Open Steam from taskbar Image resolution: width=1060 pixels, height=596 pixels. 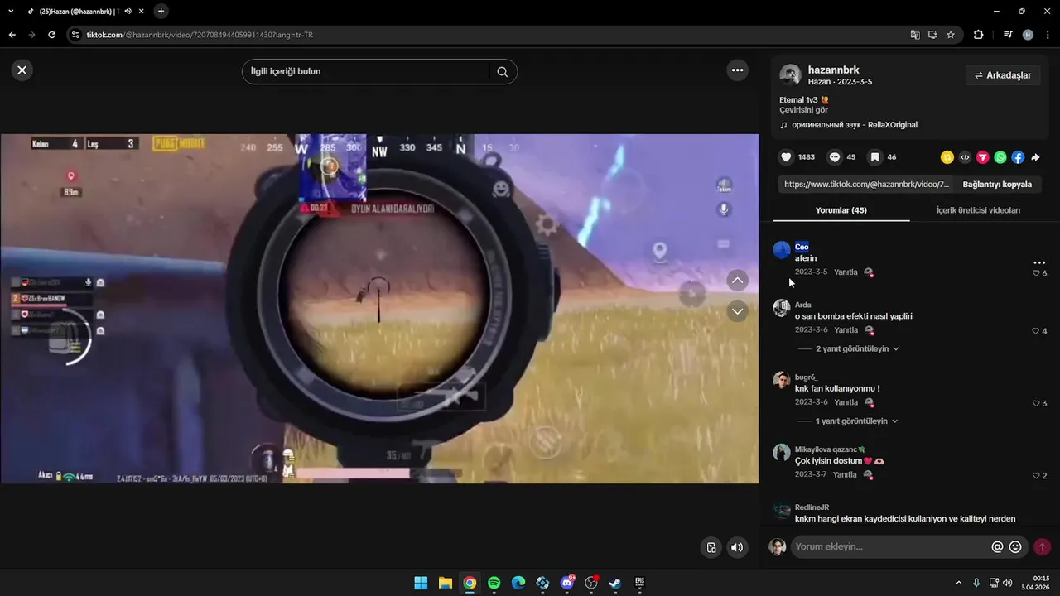[615, 583]
